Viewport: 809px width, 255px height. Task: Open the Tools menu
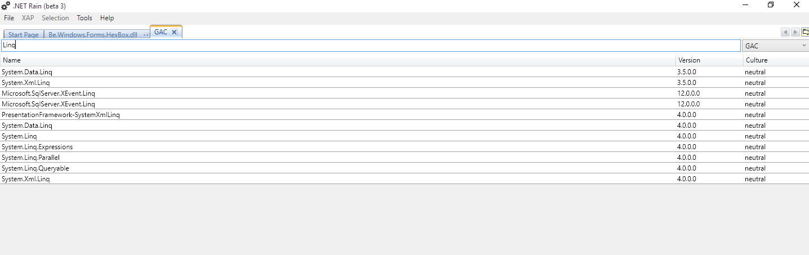84,18
